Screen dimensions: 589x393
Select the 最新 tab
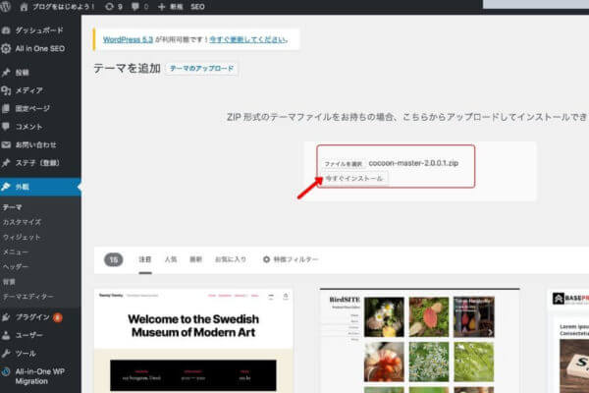[195, 259]
